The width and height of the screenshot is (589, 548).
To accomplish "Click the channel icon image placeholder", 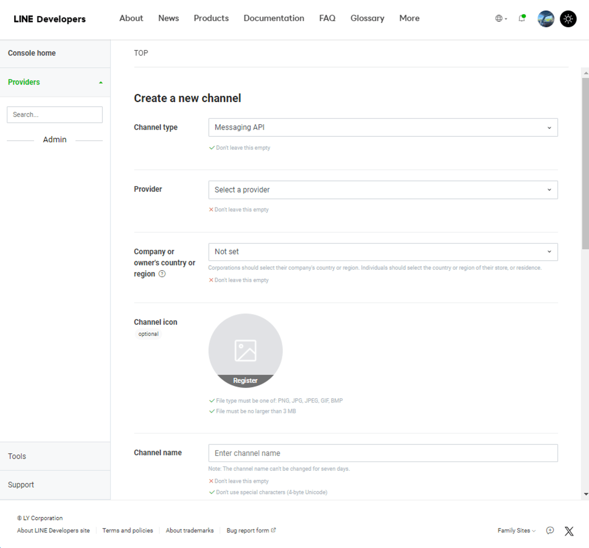I will (245, 350).
